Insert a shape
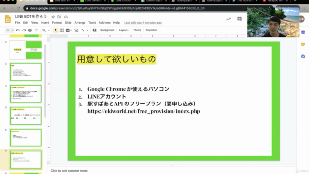This screenshot has height=174, width=309. (76, 30)
